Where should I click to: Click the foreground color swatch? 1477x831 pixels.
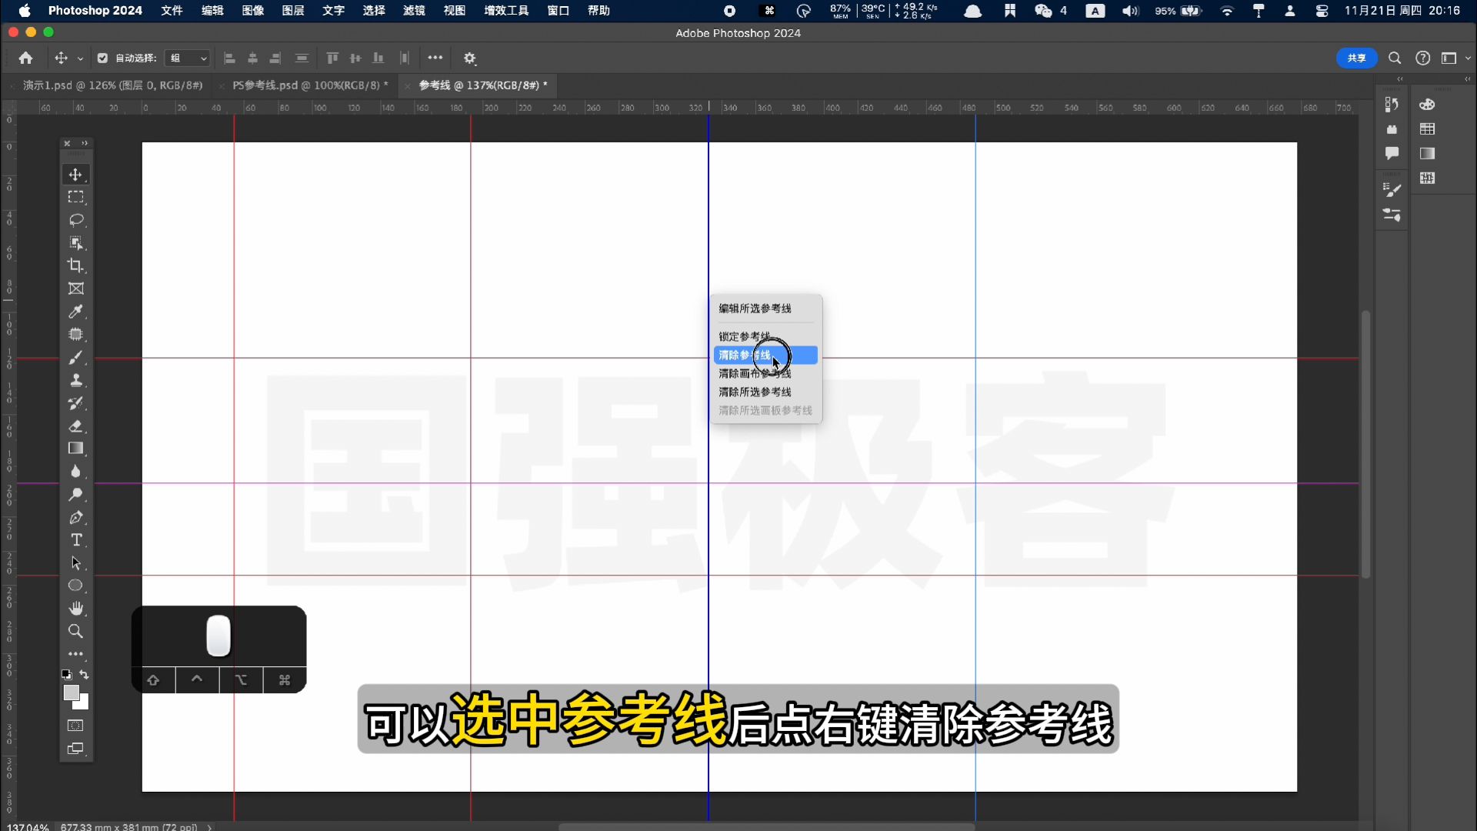[71, 692]
